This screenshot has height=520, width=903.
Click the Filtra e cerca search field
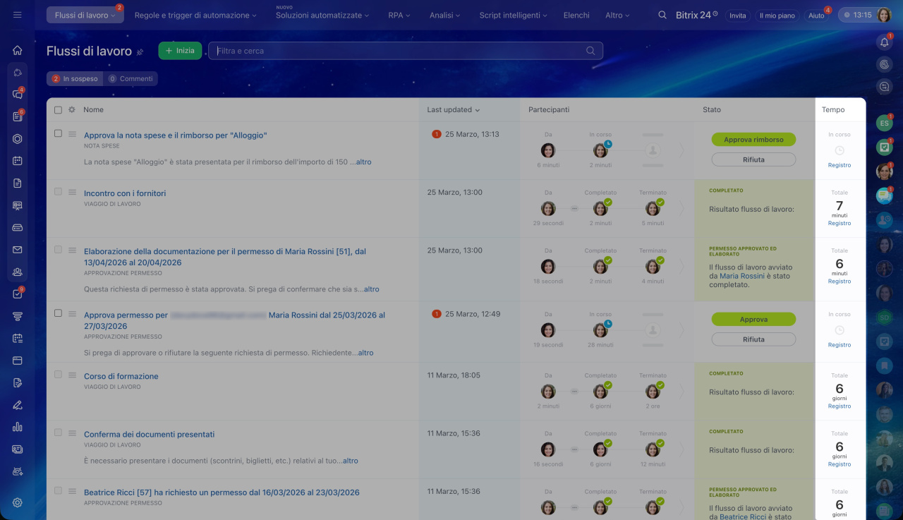tap(399, 51)
